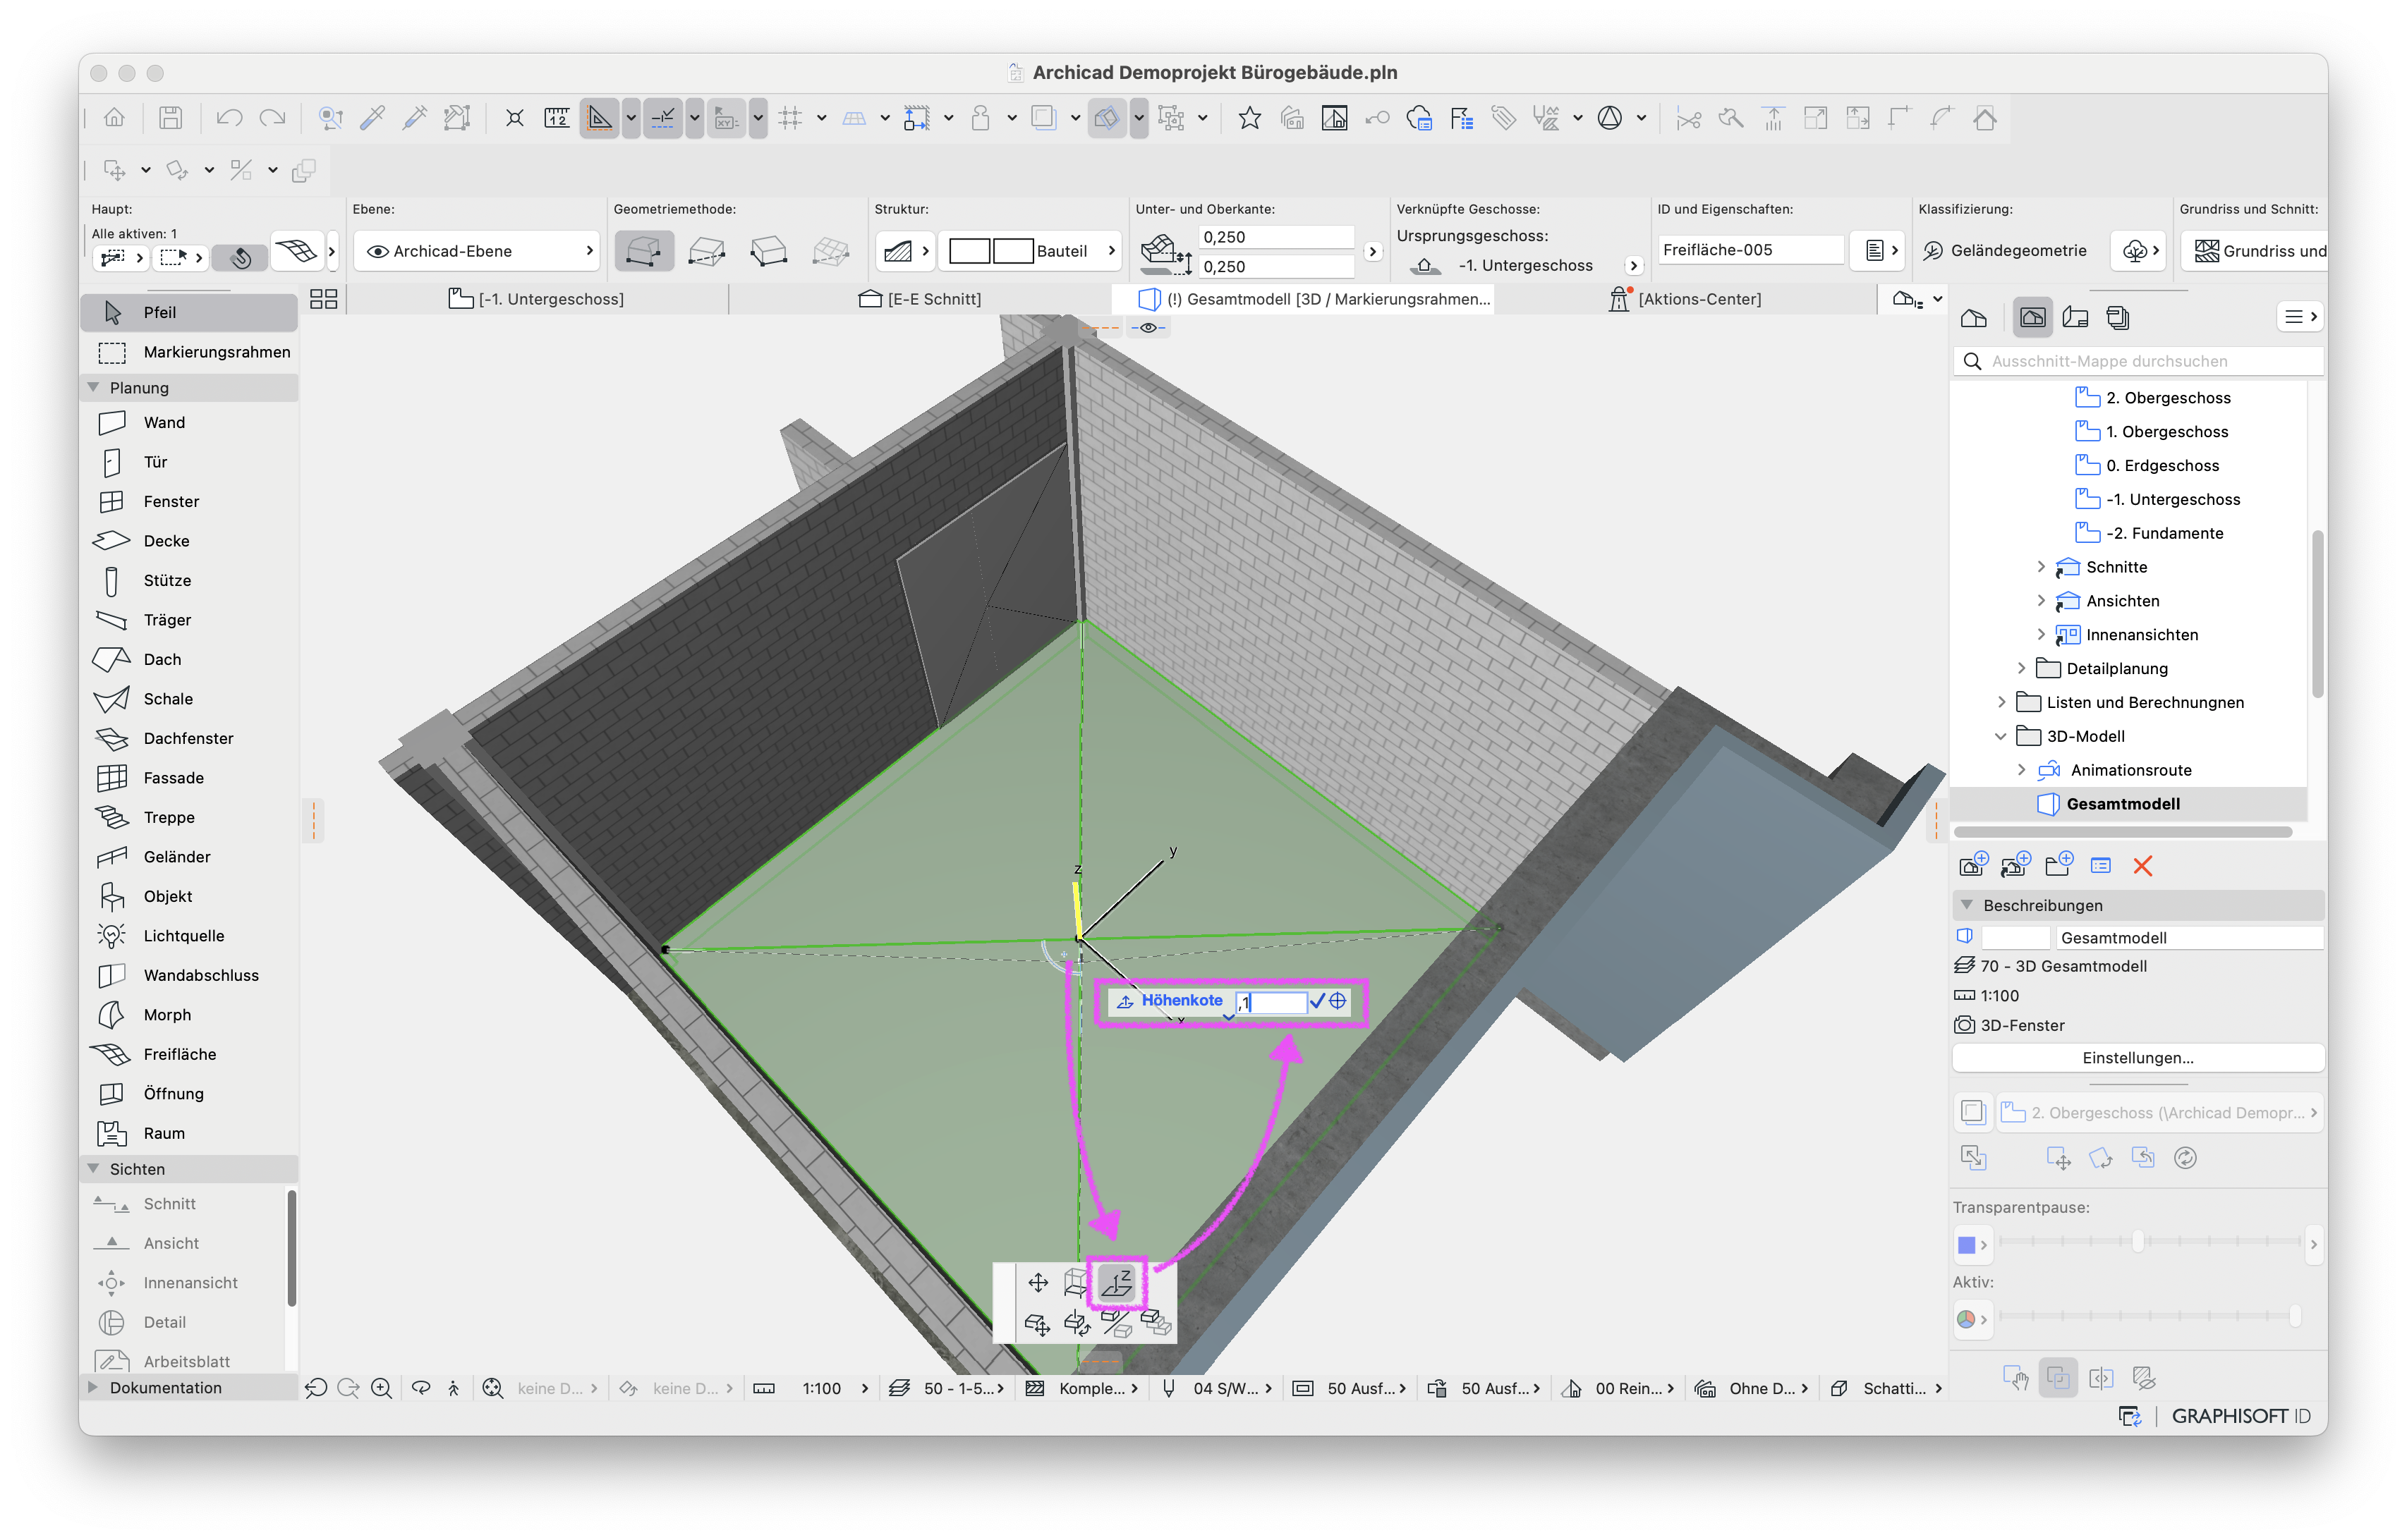Collapse the 3D-Modell folder
The width and height of the screenshot is (2407, 1540).
click(x=2002, y=737)
